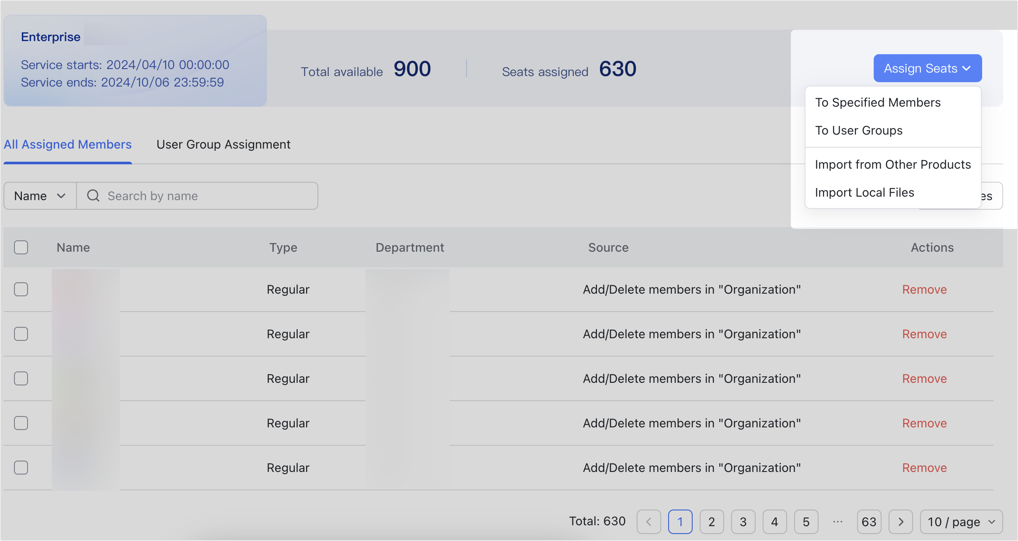Remove the first assigned member
1018x541 pixels.
pos(924,289)
